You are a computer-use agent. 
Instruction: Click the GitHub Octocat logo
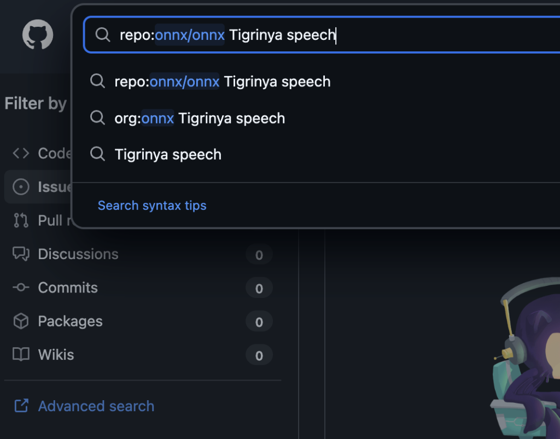tap(38, 35)
